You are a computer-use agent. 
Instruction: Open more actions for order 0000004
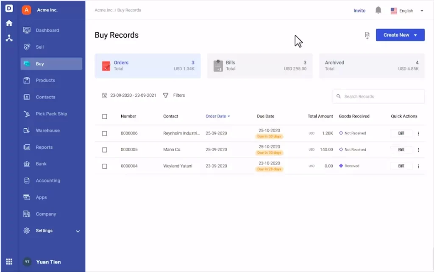pyautogui.click(x=418, y=166)
